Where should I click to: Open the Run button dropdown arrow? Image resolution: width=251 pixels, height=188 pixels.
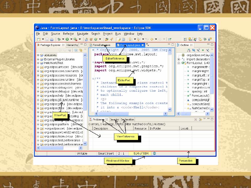click(71, 39)
